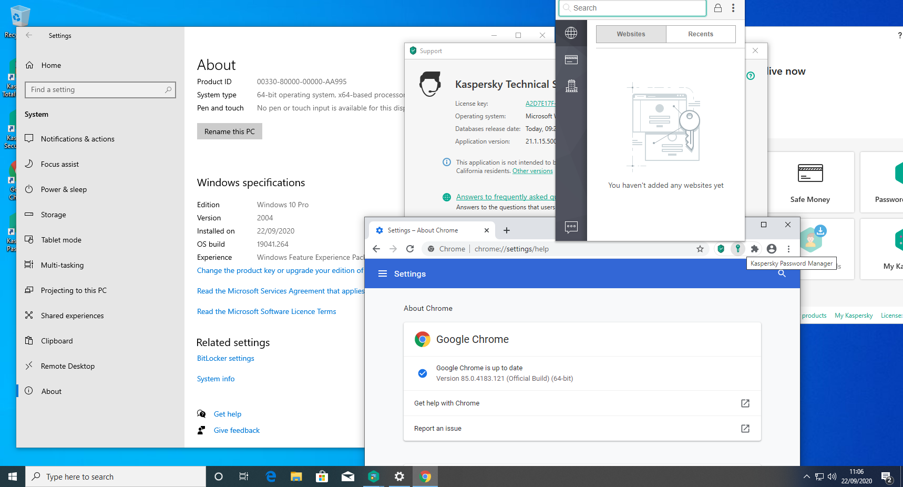This screenshot has height=487, width=903.
Task: Open the BitLocker settings link
Action: pos(225,358)
